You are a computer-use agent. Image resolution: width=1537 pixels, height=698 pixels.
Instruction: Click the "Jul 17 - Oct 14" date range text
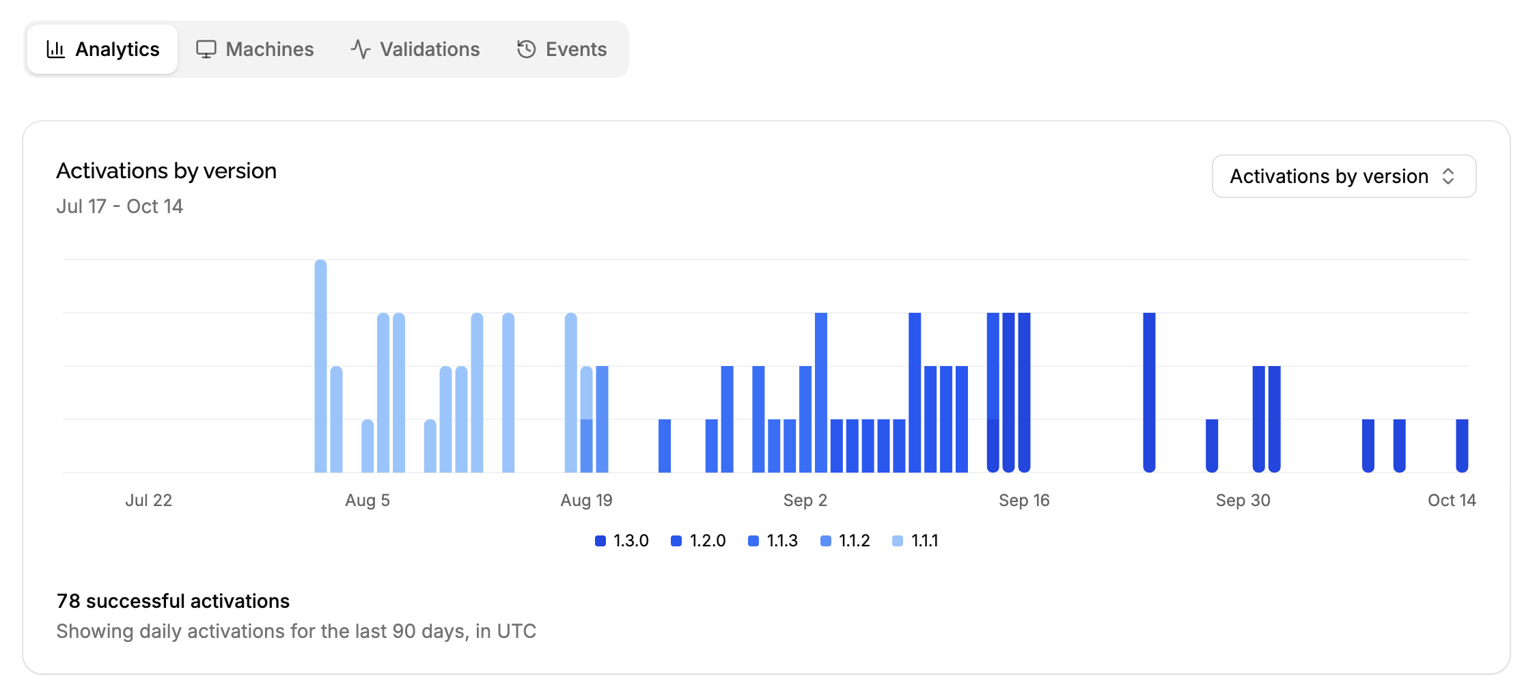120,206
